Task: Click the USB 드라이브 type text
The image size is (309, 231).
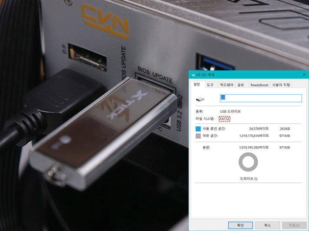Action: click(x=230, y=111)
